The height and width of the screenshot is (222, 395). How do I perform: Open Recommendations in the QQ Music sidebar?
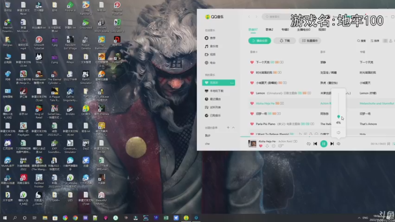210,38
